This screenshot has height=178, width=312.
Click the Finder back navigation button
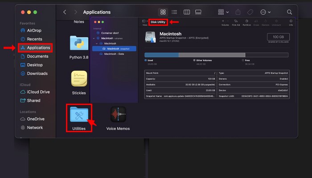[x=65, y=12]
